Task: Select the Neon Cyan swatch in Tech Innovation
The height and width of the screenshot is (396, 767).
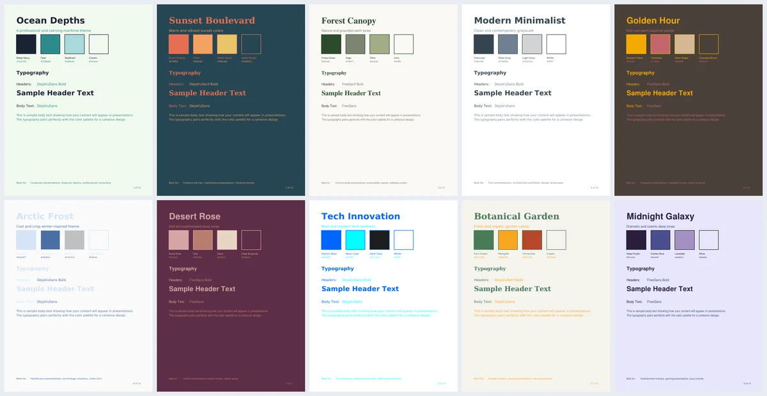Action: [x=355, y=240]
